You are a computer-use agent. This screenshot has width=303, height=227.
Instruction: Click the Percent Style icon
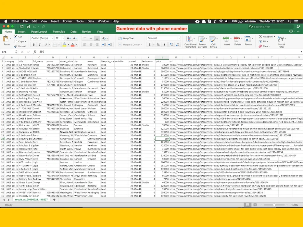(x=158, y=44)
